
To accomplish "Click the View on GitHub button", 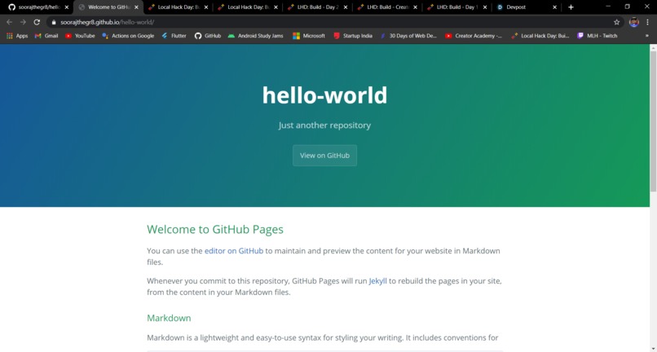I will point(324,156).
